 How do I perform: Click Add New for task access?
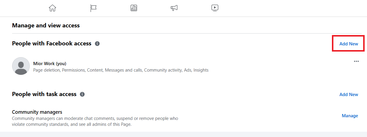tap(349, 95)
